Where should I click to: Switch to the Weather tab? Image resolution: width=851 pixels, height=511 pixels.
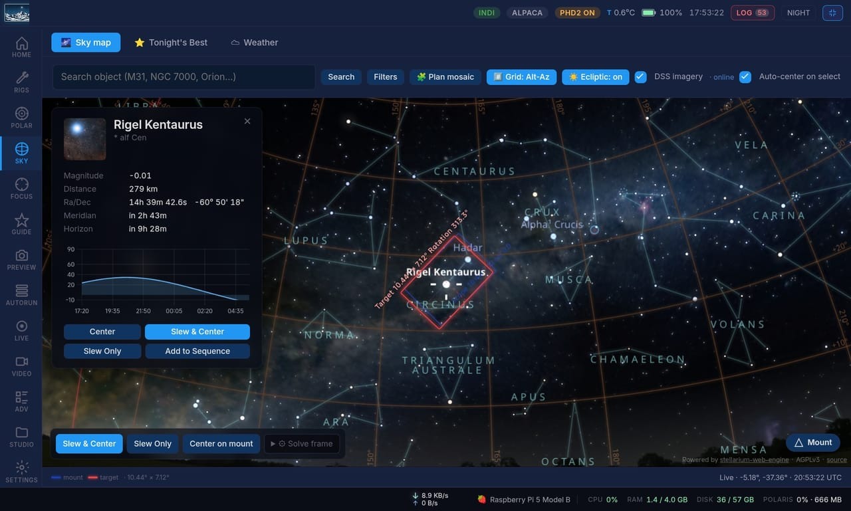(x=254, y=43)
